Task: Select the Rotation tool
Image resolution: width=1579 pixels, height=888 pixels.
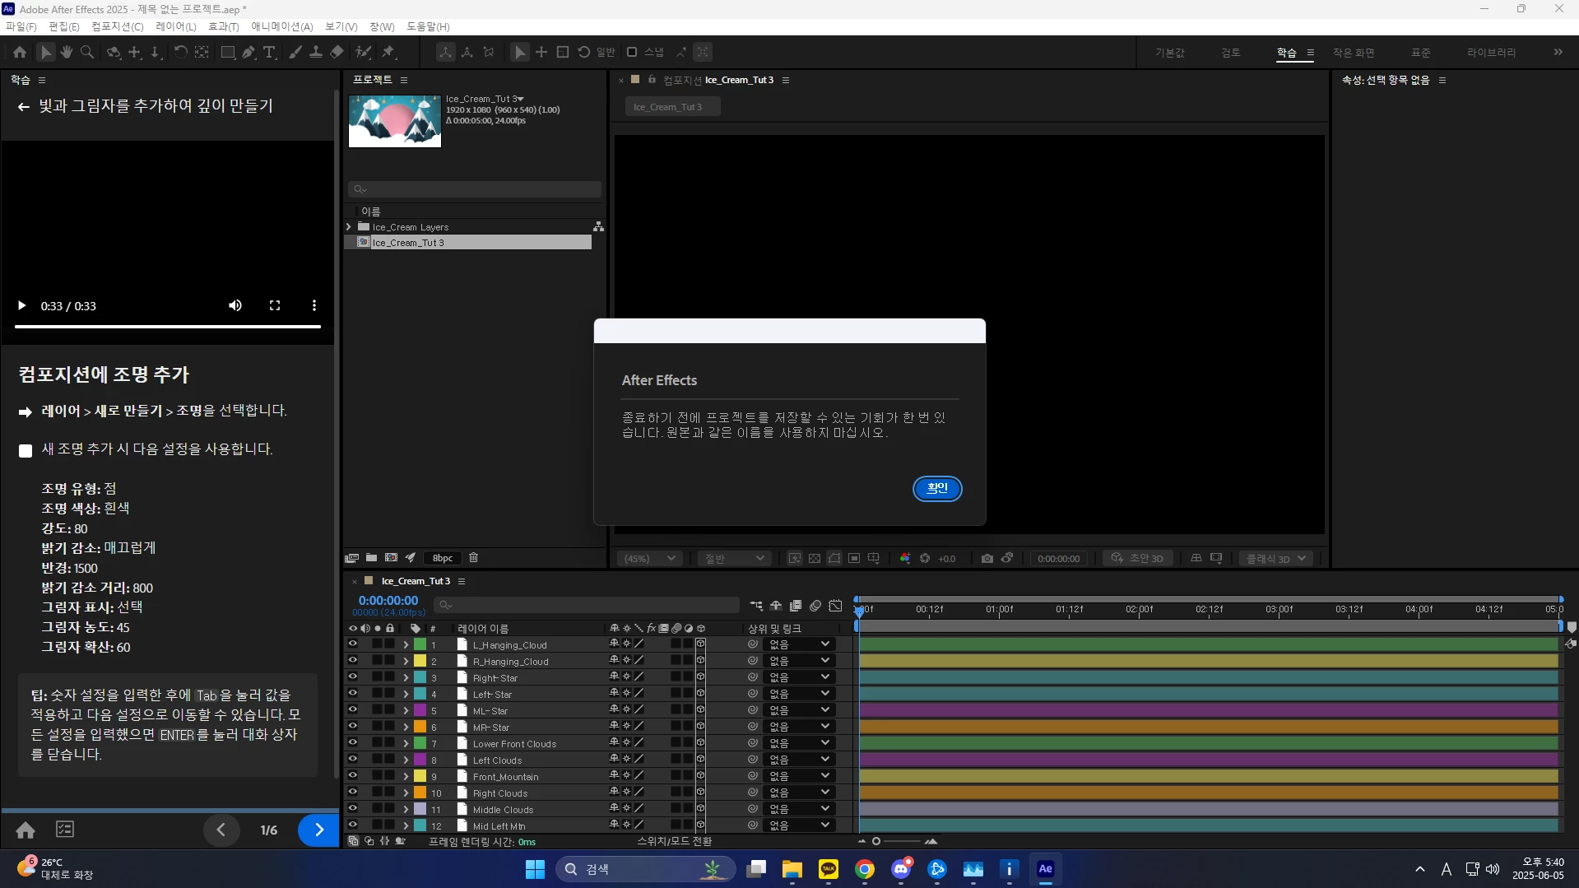Action: pos(180,52)
